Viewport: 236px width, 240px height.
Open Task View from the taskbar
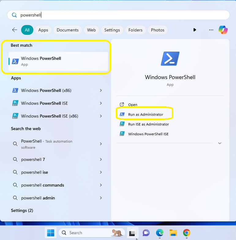133,233
